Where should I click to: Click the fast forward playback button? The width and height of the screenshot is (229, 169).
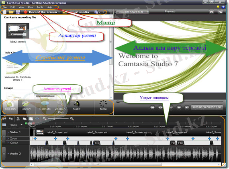coord(179,108)
